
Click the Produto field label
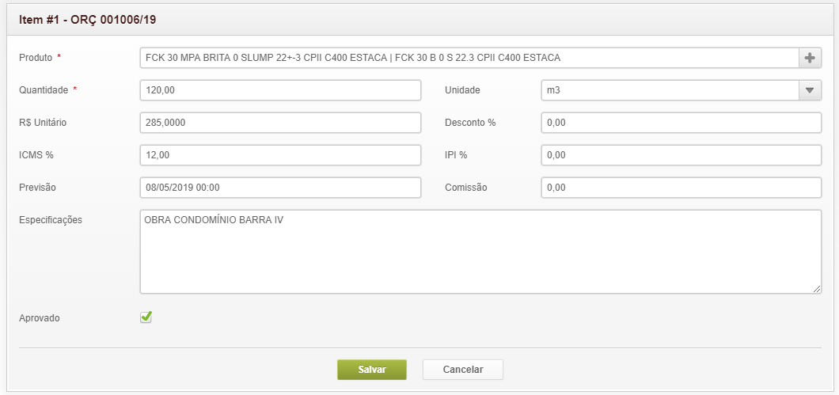pos(36,59)
